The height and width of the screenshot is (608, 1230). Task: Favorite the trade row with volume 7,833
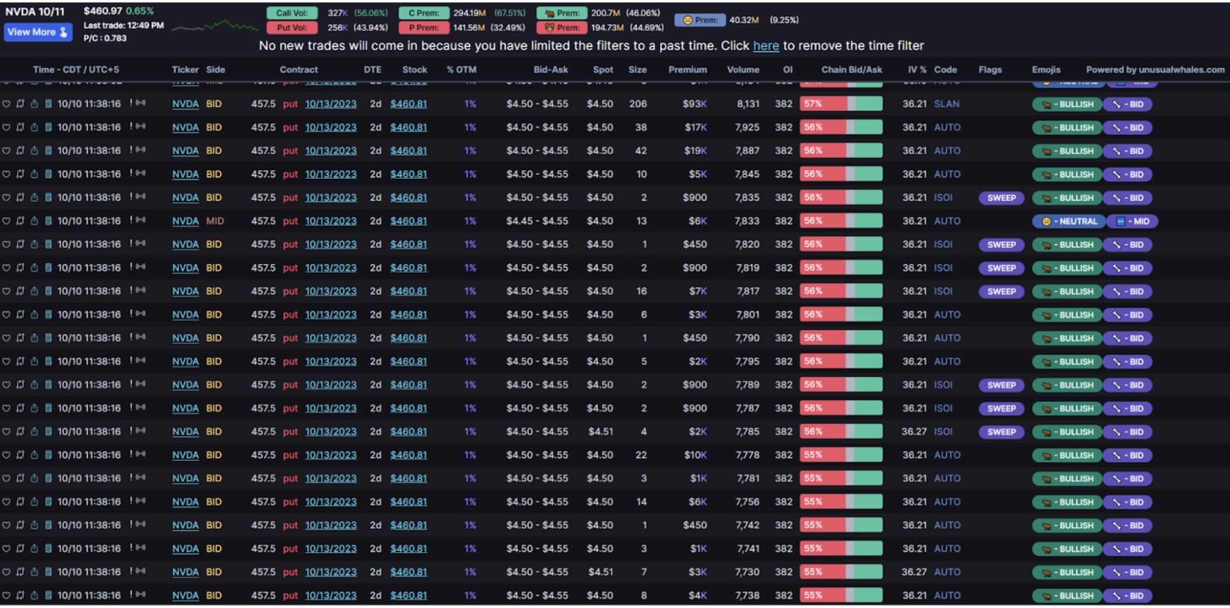coord(6,221)
